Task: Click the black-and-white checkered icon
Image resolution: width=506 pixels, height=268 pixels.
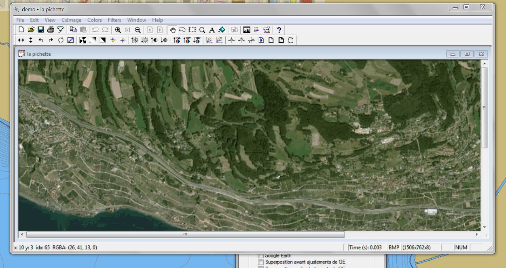Action: pos(83,40)
